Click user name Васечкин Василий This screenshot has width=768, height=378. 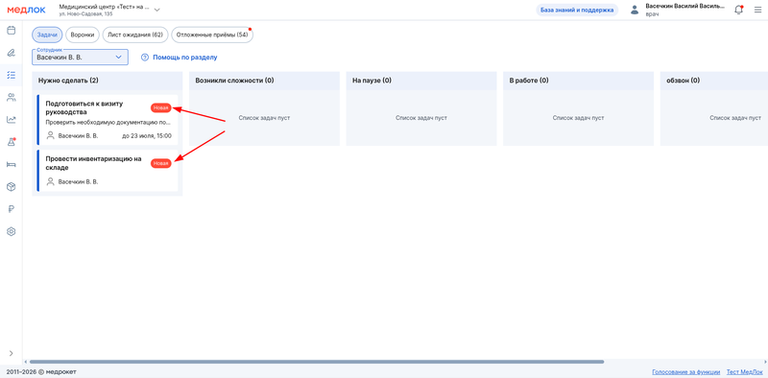tap(684, 7)
